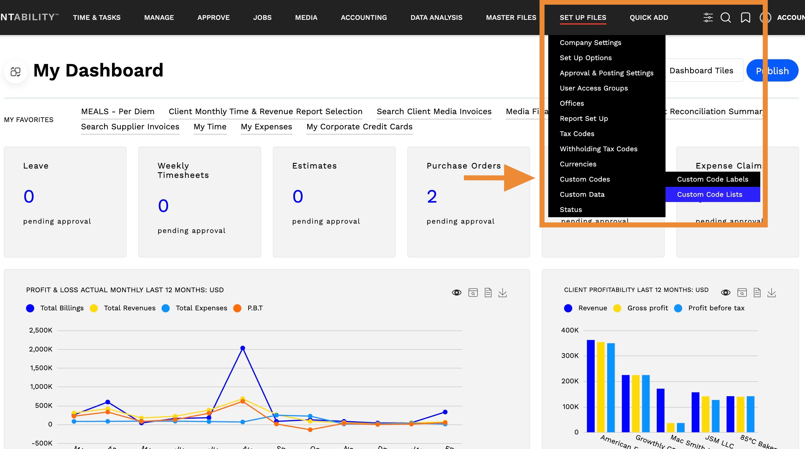
Task: Click the blue Publish button
Action: (772, 71)
